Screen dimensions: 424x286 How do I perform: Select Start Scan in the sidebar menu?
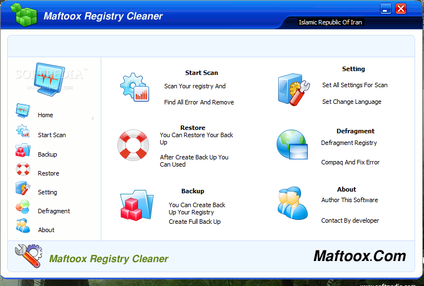52,135
